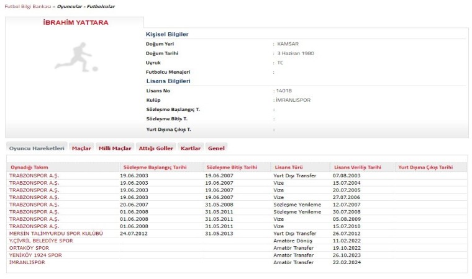Viewport: 472px width, 279px height.
Task: Click Yurt Dışına Çıkış Tarihi column header
Action: (x=425, y=167)
